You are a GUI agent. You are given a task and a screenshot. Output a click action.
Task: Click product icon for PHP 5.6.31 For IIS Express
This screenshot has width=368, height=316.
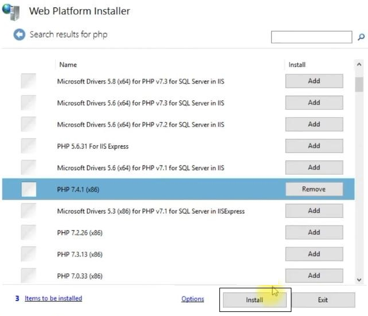click(29, 146)
